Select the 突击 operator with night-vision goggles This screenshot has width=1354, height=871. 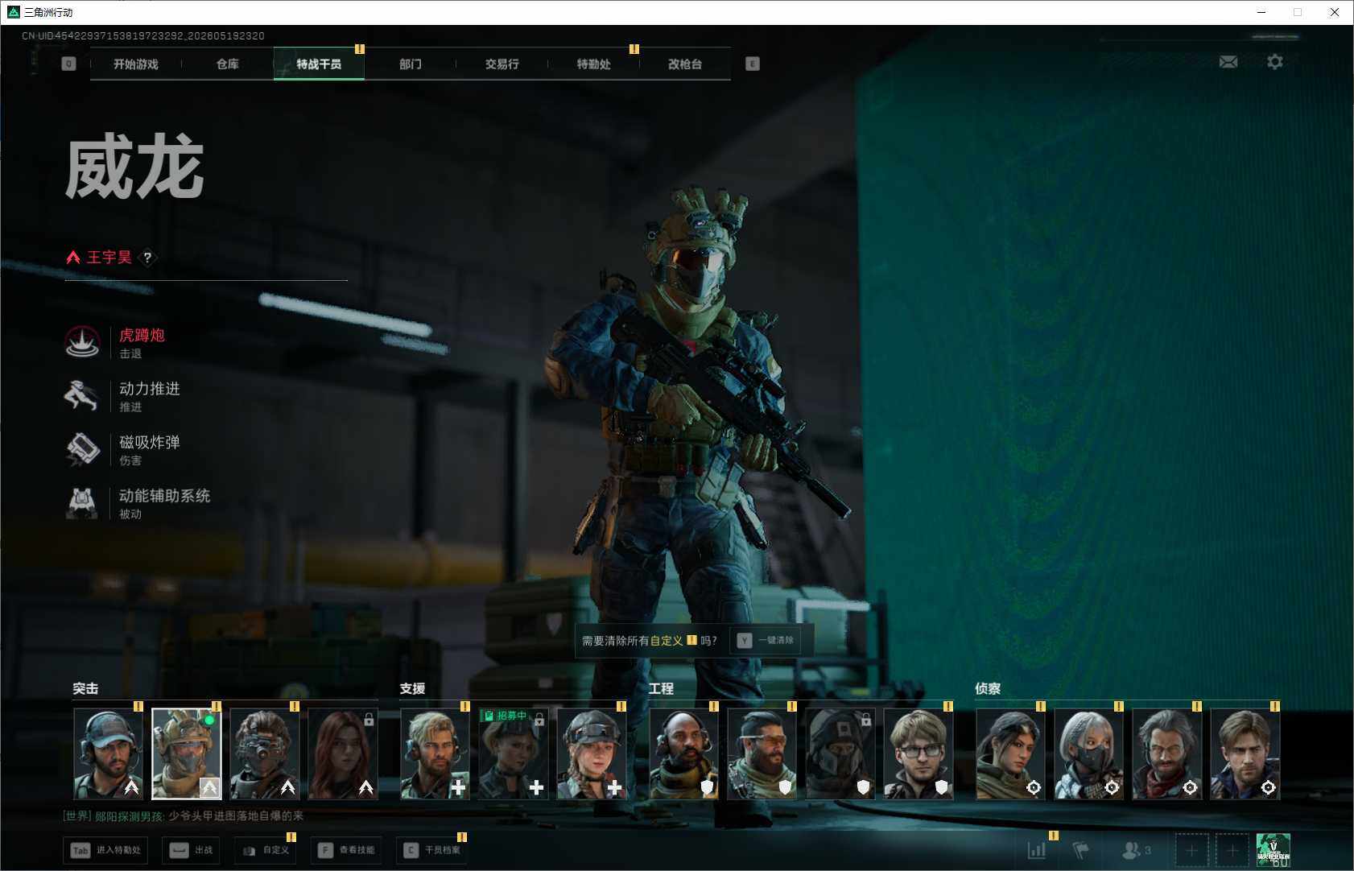point(265,753)
